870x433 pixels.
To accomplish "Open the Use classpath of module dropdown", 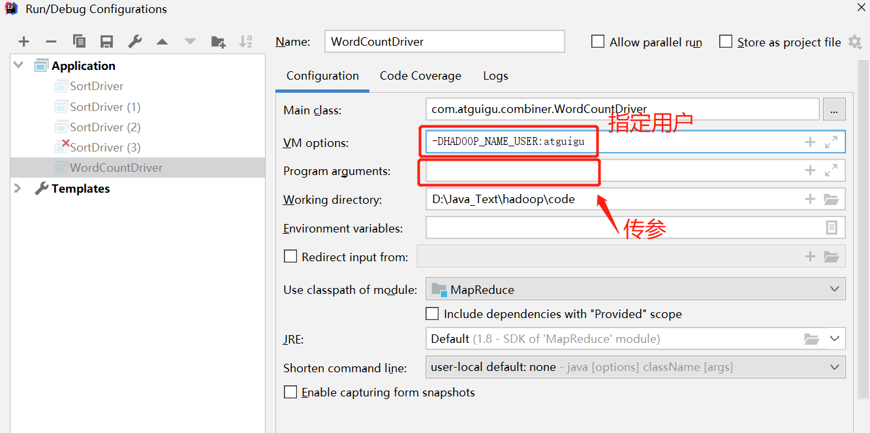I will 635,289.
